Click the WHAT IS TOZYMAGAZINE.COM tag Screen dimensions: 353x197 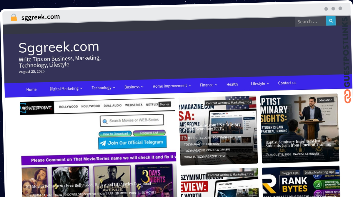coord(204,156)
